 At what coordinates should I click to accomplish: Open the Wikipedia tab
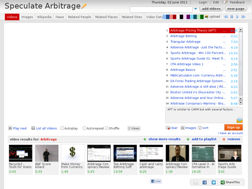[x=44, y=17]
